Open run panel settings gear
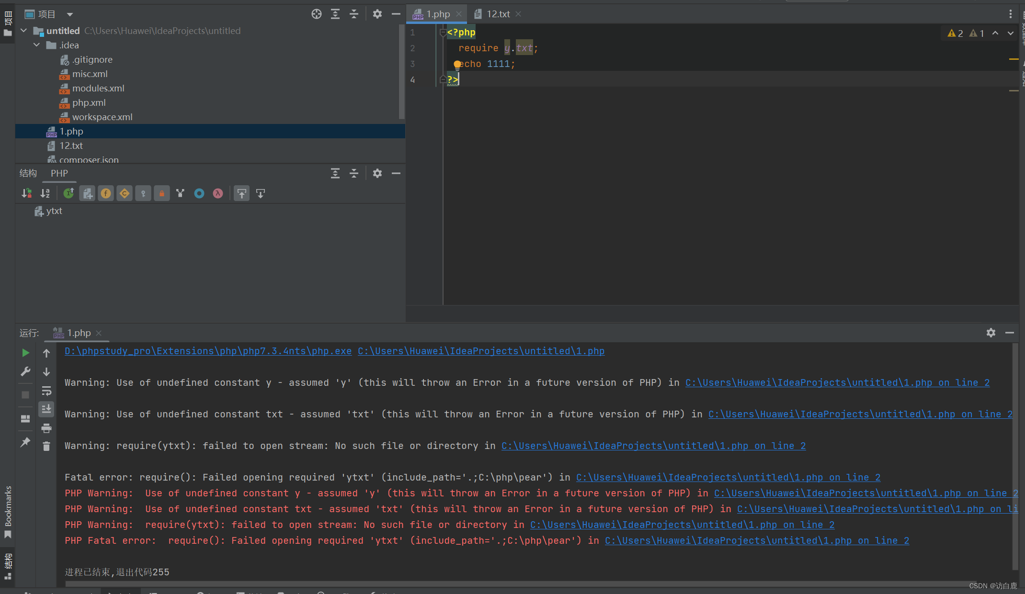 point(991,333)
